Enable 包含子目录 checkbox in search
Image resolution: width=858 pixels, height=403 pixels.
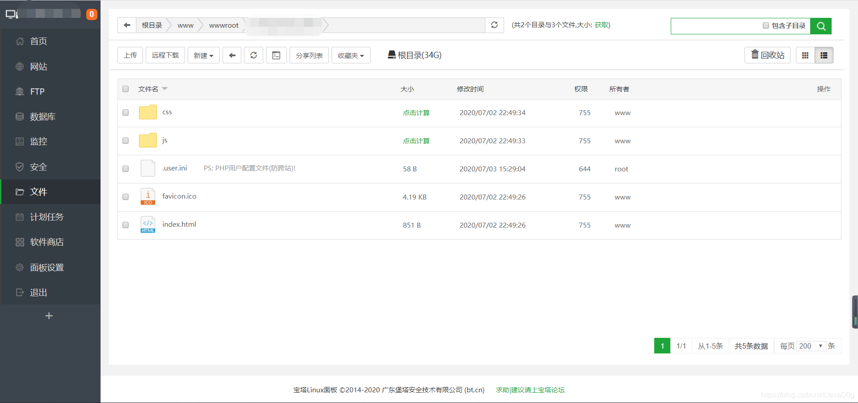pos(766,25)
